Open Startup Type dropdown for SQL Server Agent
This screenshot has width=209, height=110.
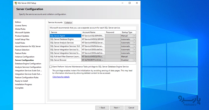click(x=134, y=36)
